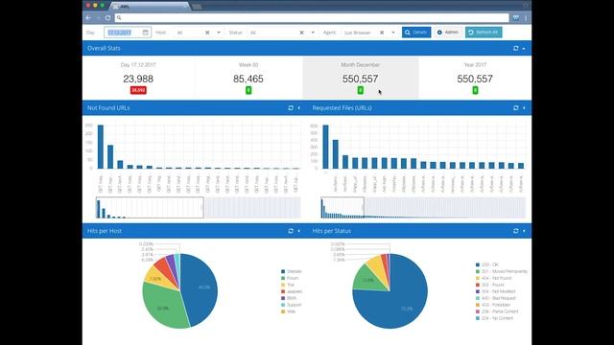
Task: Toggle 304 - Not Modified legend entry
Action: 495,291
